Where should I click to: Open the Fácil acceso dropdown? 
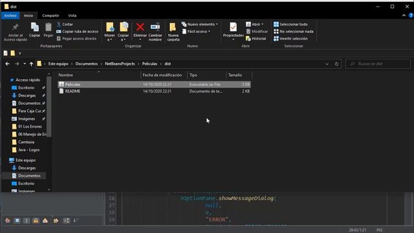tap(196, 31)
